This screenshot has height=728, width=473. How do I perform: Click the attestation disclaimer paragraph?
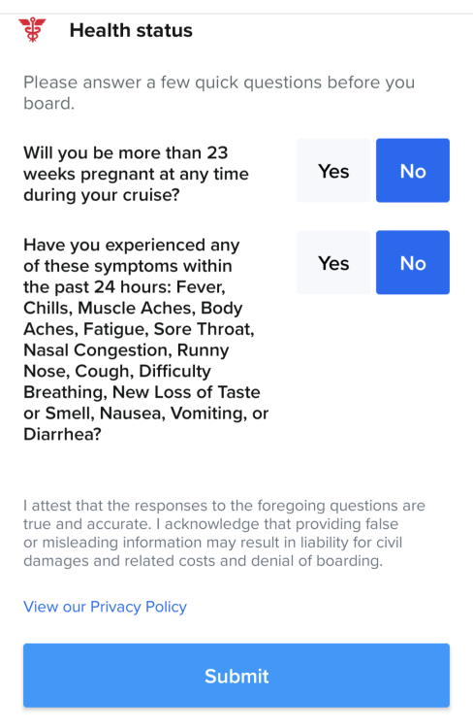point(225,533)
